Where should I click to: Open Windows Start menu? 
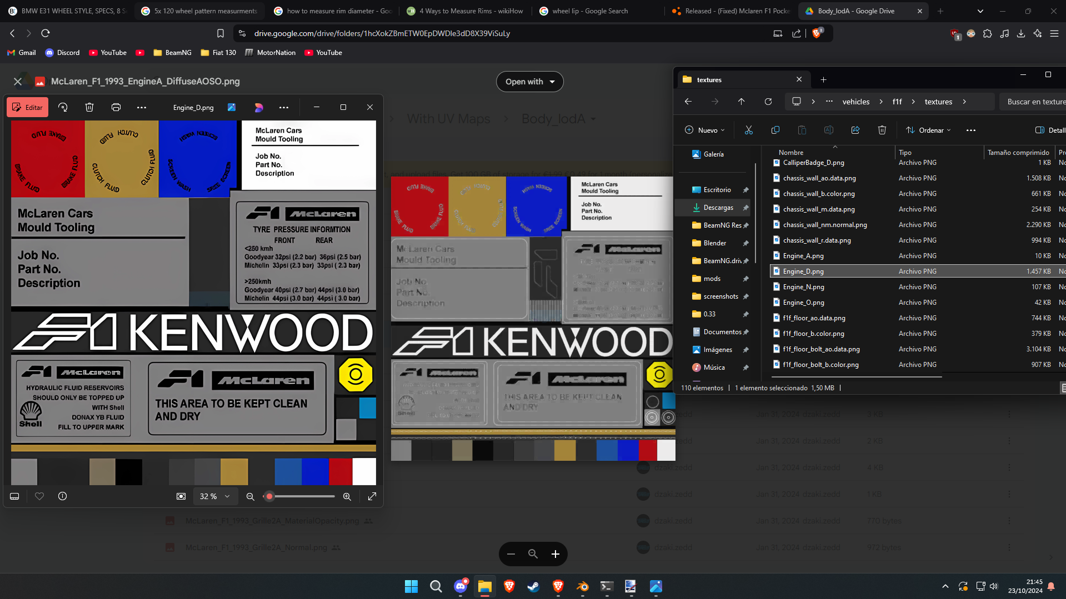point(411,586)
